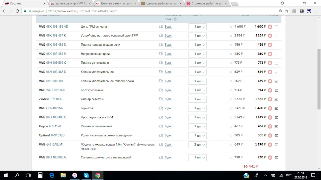
Task: Open part link EPZ1006
Action: tap(56, 99)
